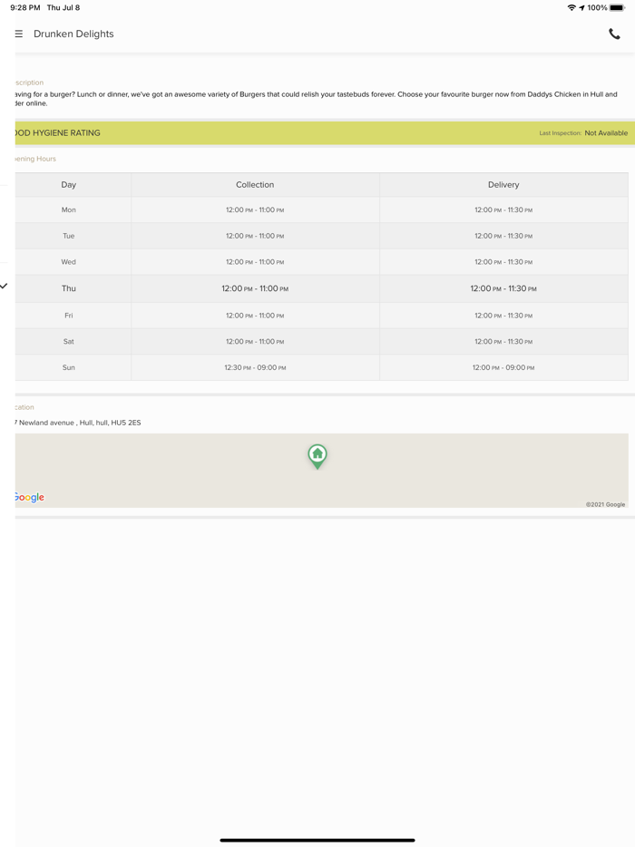
Task: Select the Thu row label
Action: [x=69, y=288]
